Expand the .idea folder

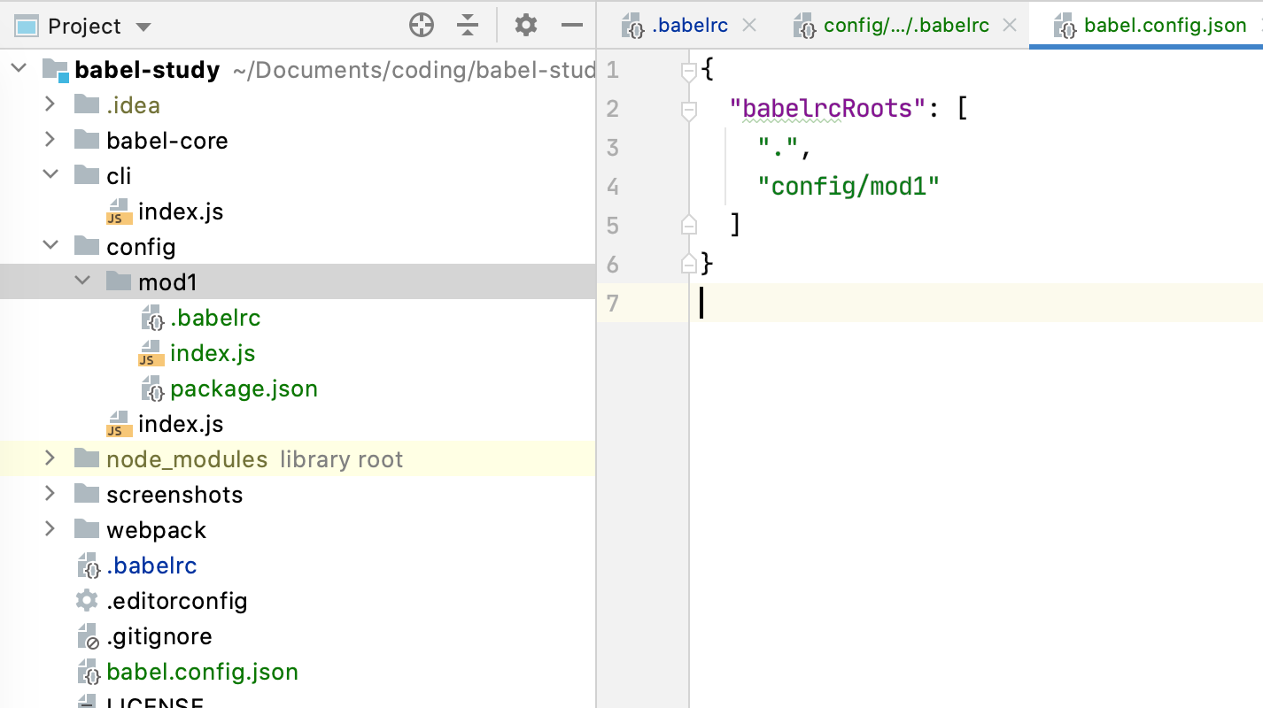coord(50,105)
